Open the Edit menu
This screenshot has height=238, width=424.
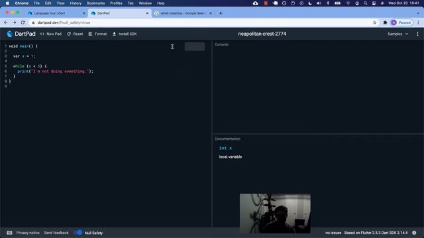point(48,3)
